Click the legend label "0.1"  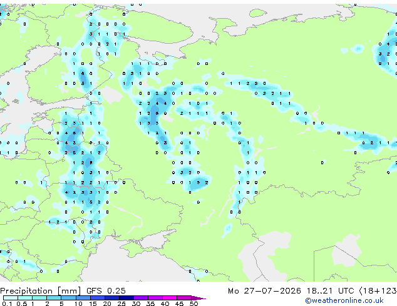pyautogui.click(x=7, y=304)
